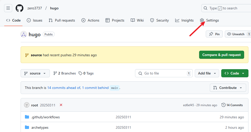Click the GitHub Octocat logo

tap(20, 8)
